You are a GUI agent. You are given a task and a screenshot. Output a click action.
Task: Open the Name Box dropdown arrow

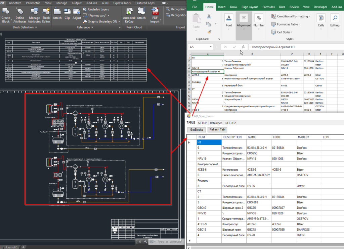pos(210,47)
